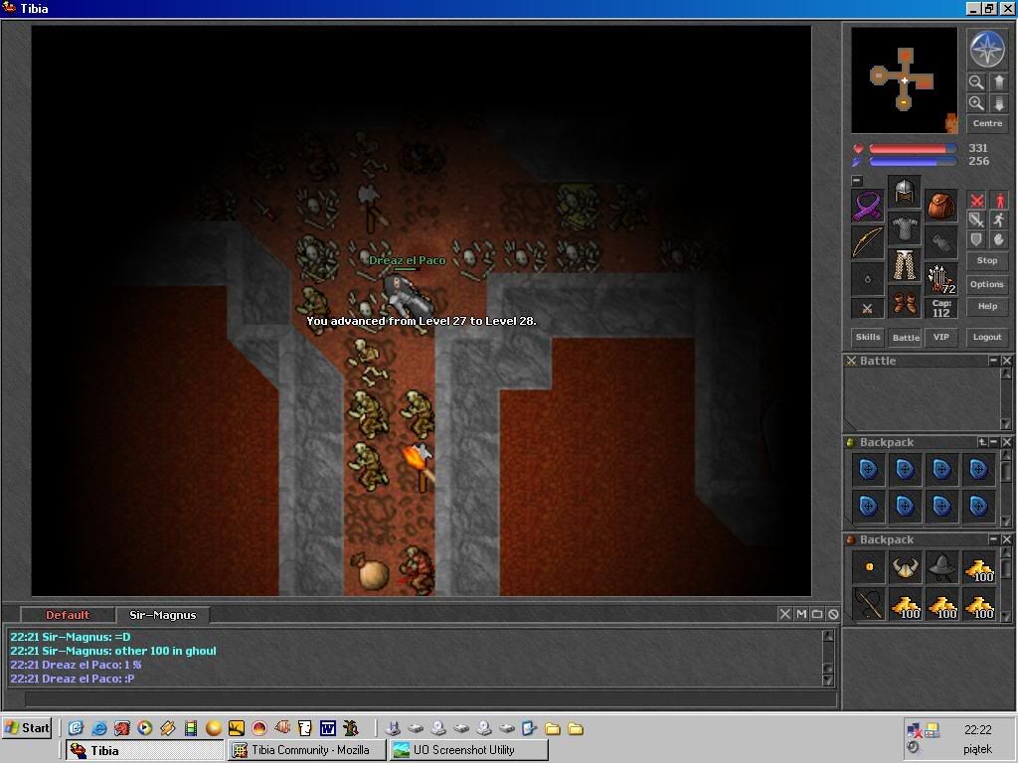Select the gray mage hat item
Viewport: 1018px width, 763px height.
942,567
